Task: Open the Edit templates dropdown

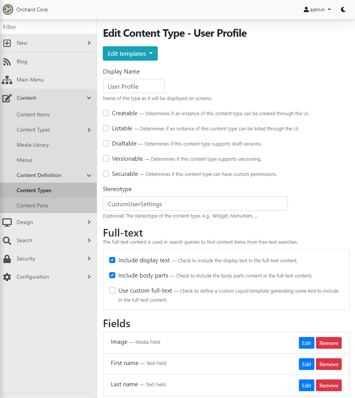Action: pyautogui.click(x=130, y=53)
